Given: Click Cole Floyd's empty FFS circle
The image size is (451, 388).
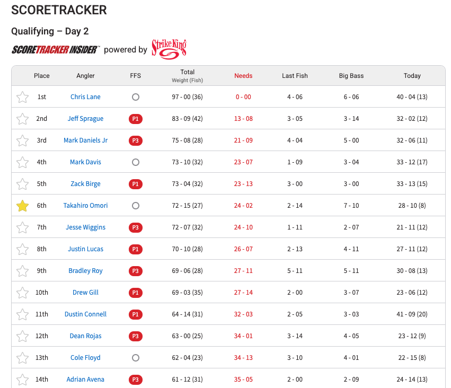Looking at the screenshot, I should click(136, 358).
